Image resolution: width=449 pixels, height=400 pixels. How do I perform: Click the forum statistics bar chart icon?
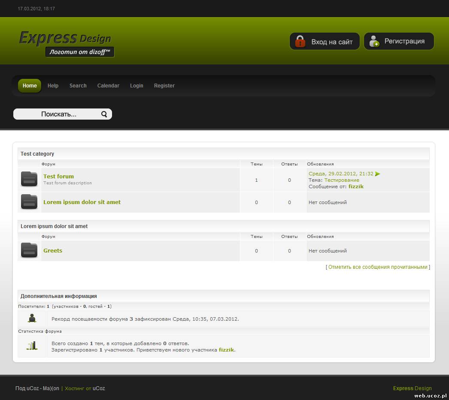click(x=32, y=346)
